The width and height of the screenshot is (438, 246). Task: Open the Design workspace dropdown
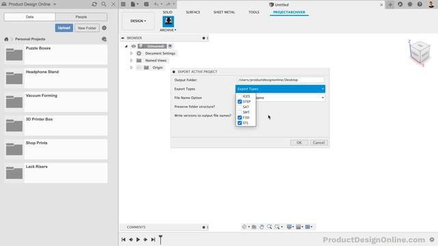tap(138, 21)
